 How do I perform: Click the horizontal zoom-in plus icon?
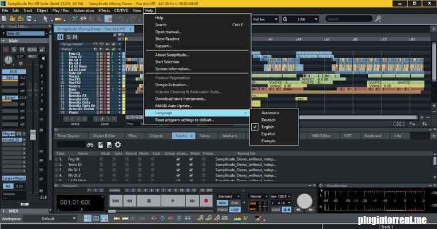click(422, 118)
